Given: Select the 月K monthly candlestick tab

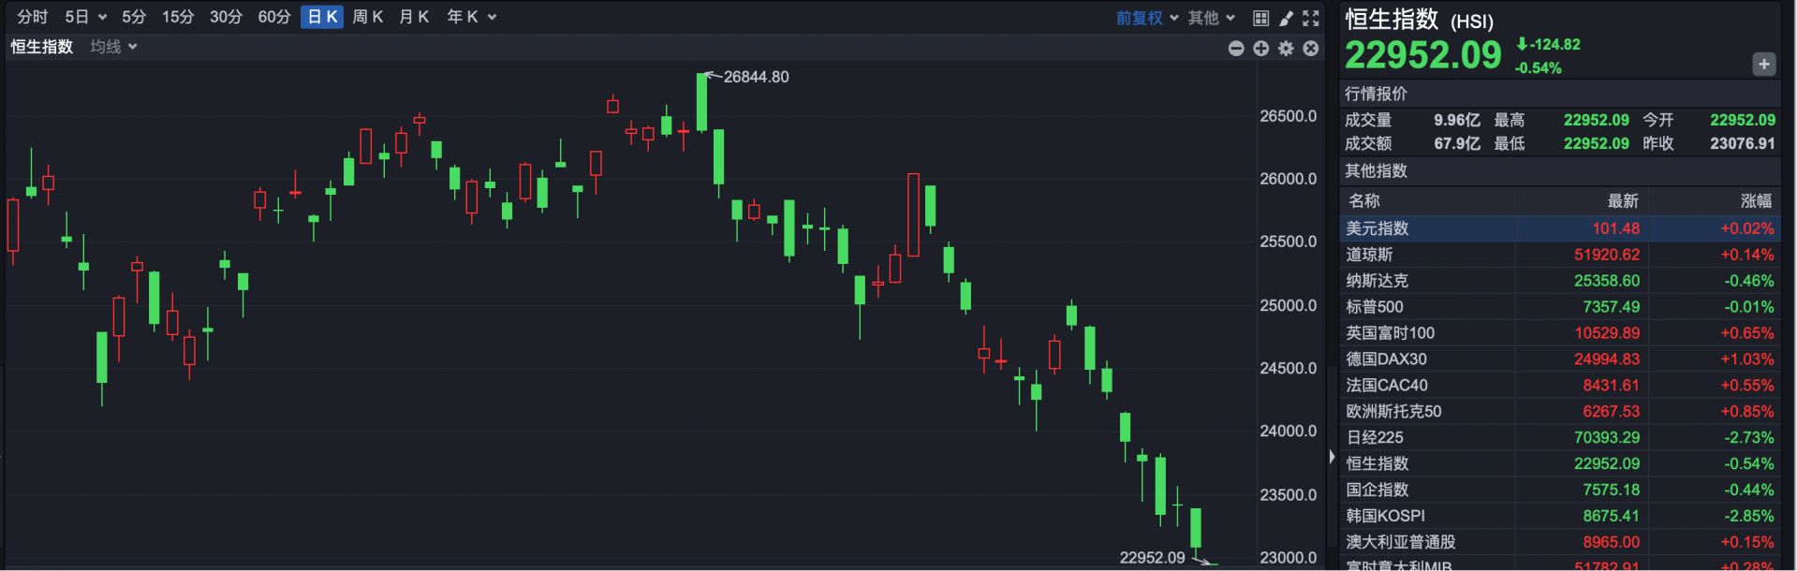Looking at the screenshot, I should [414, 17].
